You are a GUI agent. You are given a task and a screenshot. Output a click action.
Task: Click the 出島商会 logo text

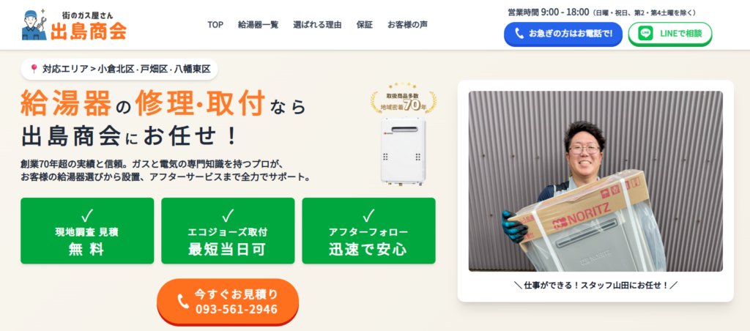[x=89, y=31]
